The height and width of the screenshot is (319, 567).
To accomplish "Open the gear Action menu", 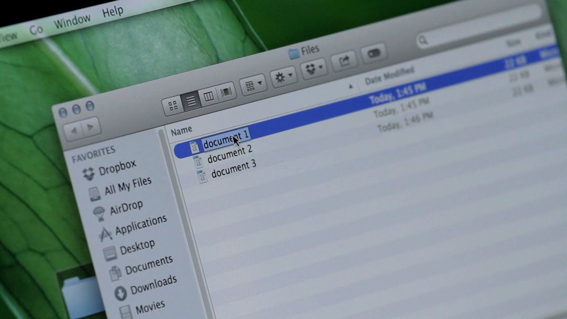I will click(x=283, y=77).
